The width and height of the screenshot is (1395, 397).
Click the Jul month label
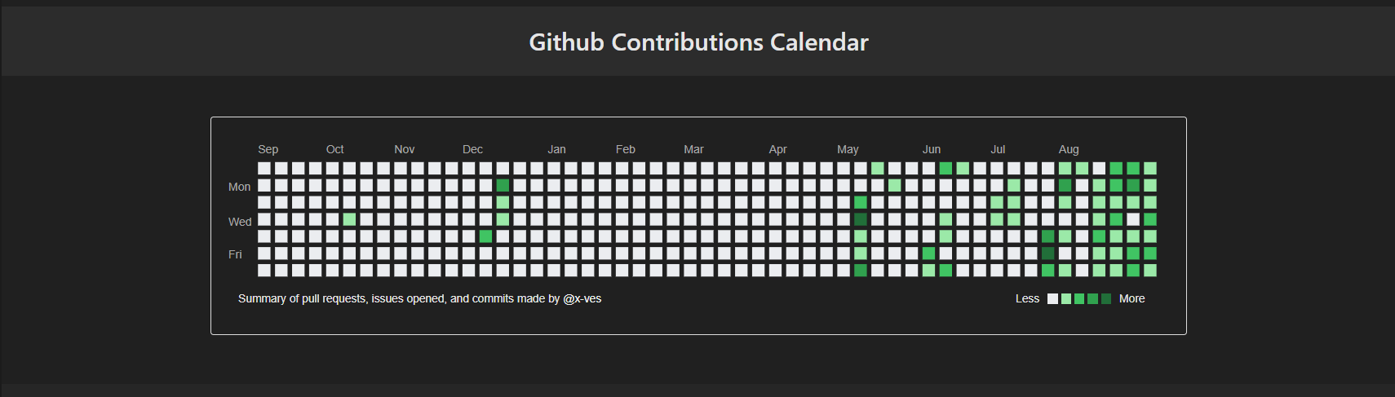pos(998,149)
